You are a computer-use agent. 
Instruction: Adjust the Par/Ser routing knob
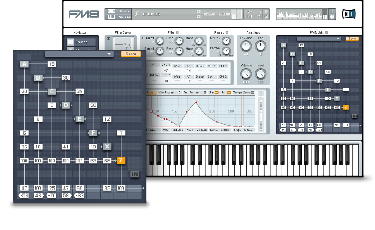pos(226,51)
